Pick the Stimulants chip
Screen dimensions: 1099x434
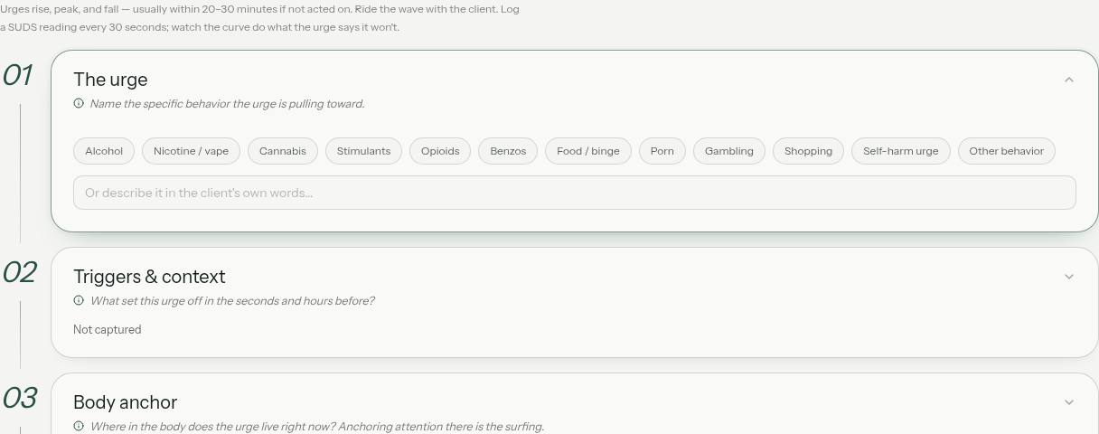[363, 151]
